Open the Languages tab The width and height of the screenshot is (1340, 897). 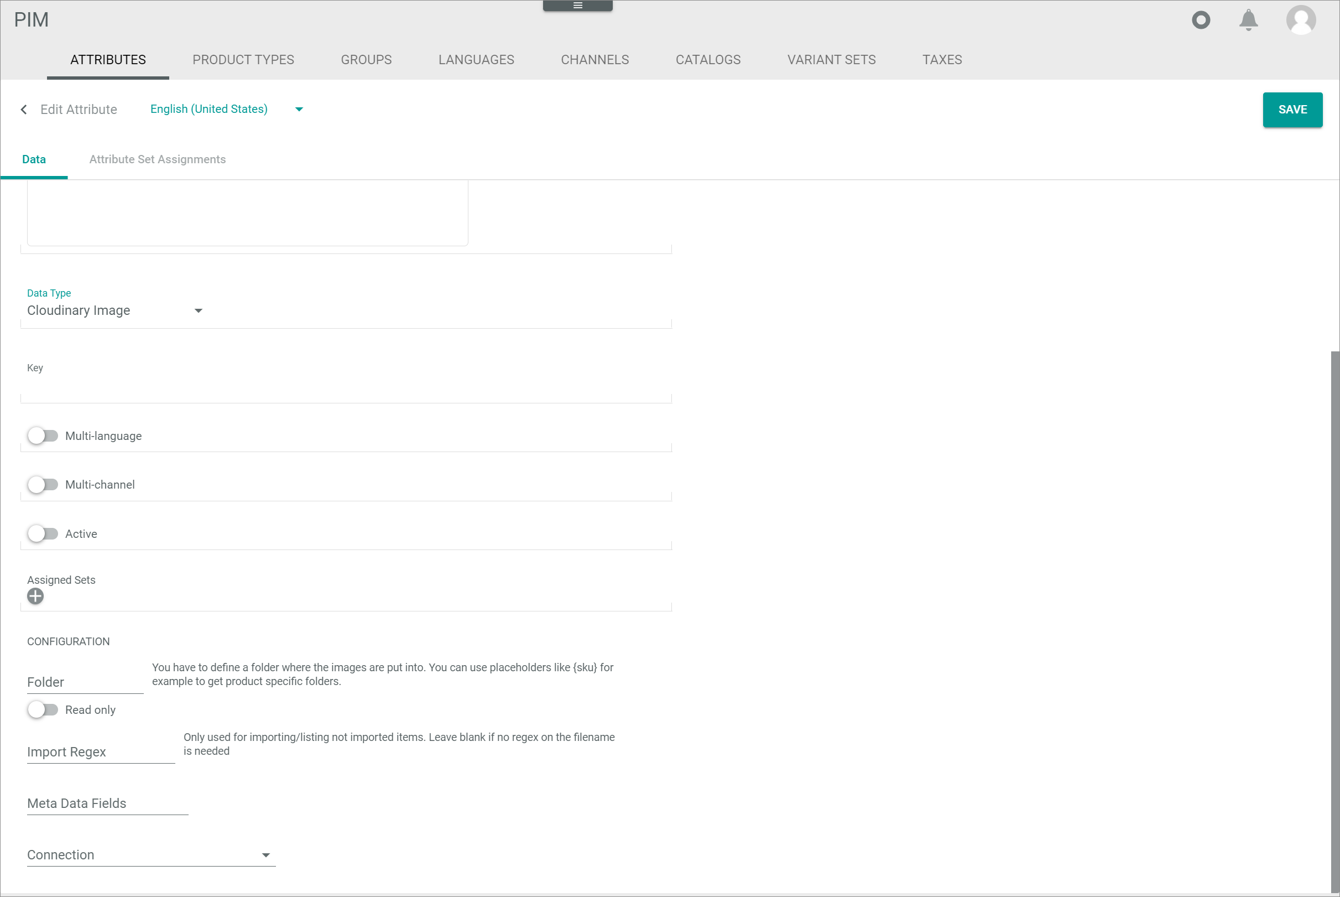pyautogui.click(x=476, y=60)
